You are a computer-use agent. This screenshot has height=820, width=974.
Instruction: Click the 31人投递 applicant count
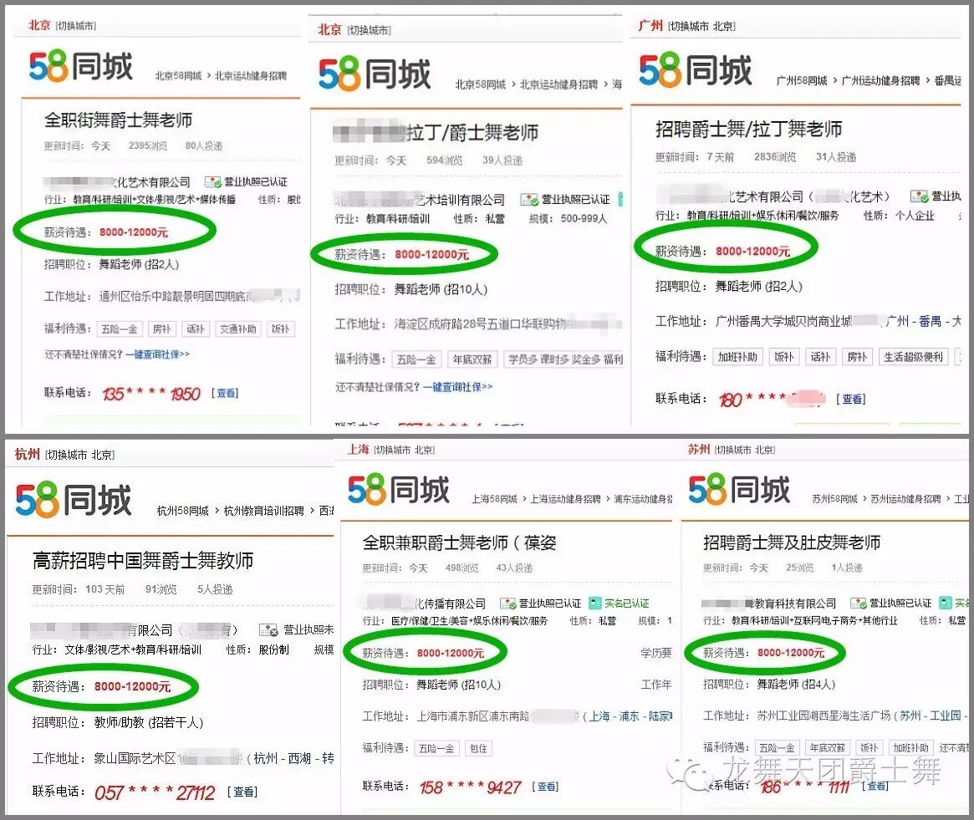click(x=836, y=157)
